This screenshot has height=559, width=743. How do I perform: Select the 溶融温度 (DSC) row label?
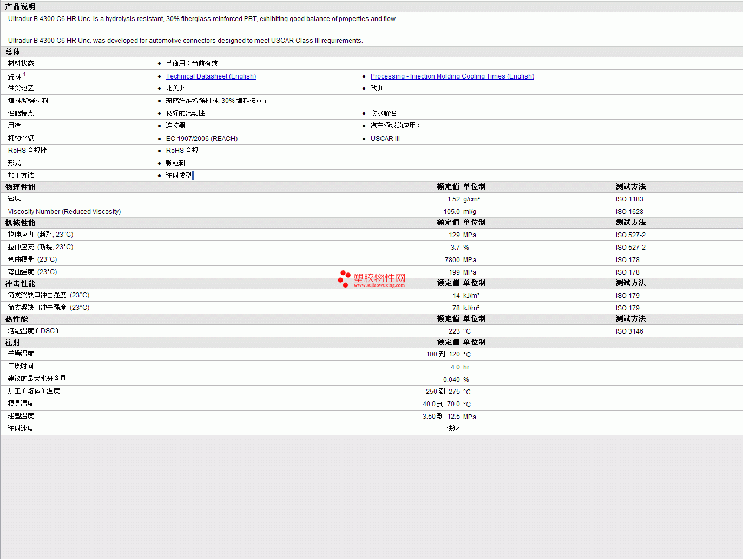point(34,331)
